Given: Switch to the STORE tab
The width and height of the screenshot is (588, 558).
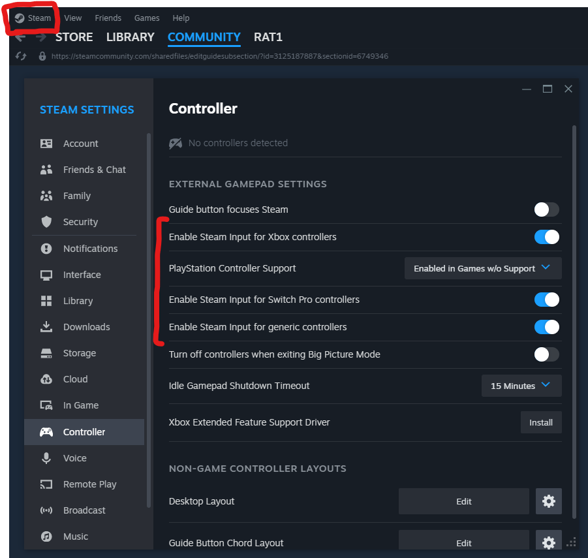Looking at the screenshot, I should [74, 37].
